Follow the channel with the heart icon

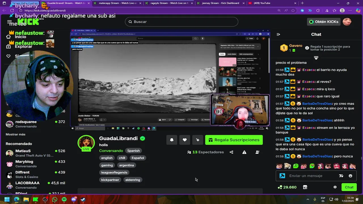click(x=185, y=140)
